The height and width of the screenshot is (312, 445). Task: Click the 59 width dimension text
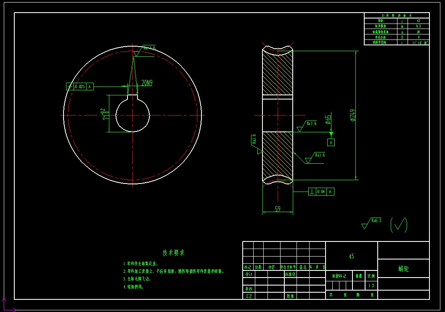tap(278, 209)
